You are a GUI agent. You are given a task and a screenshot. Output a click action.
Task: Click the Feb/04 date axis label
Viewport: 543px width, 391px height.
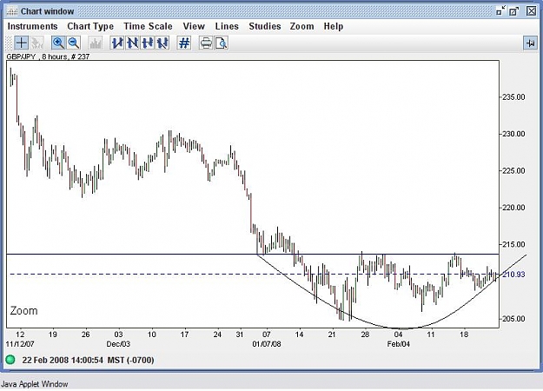click(x=398, y=344)
